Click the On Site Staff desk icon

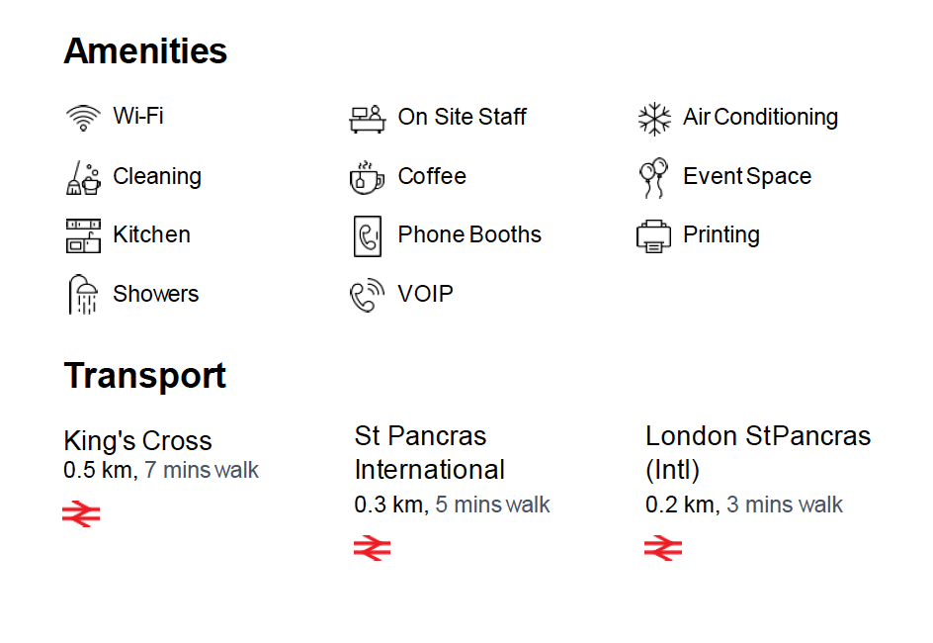pyautogui.click(x=368, y=119)
